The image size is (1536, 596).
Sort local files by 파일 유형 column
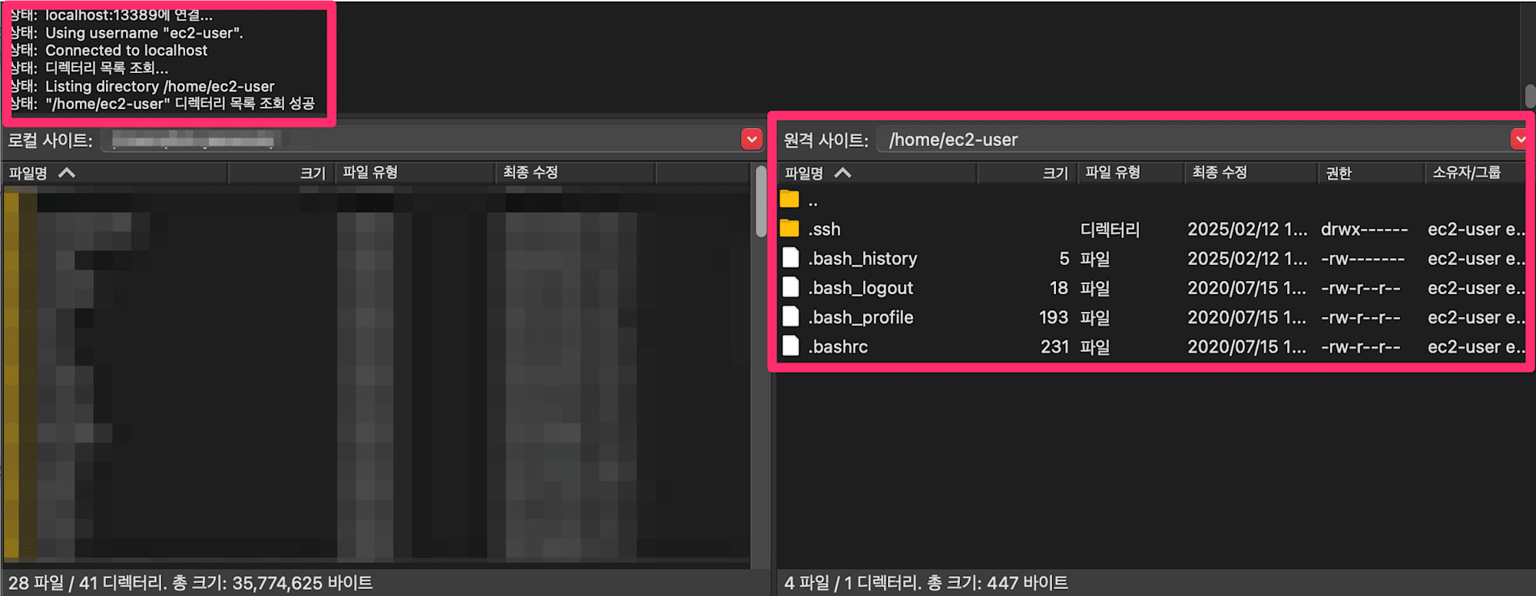[x=415, y=174]
